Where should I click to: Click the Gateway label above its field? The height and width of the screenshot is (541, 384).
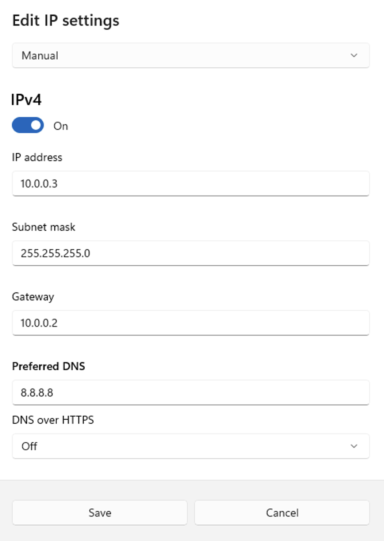pyautogui.click(x=32, y=297)
